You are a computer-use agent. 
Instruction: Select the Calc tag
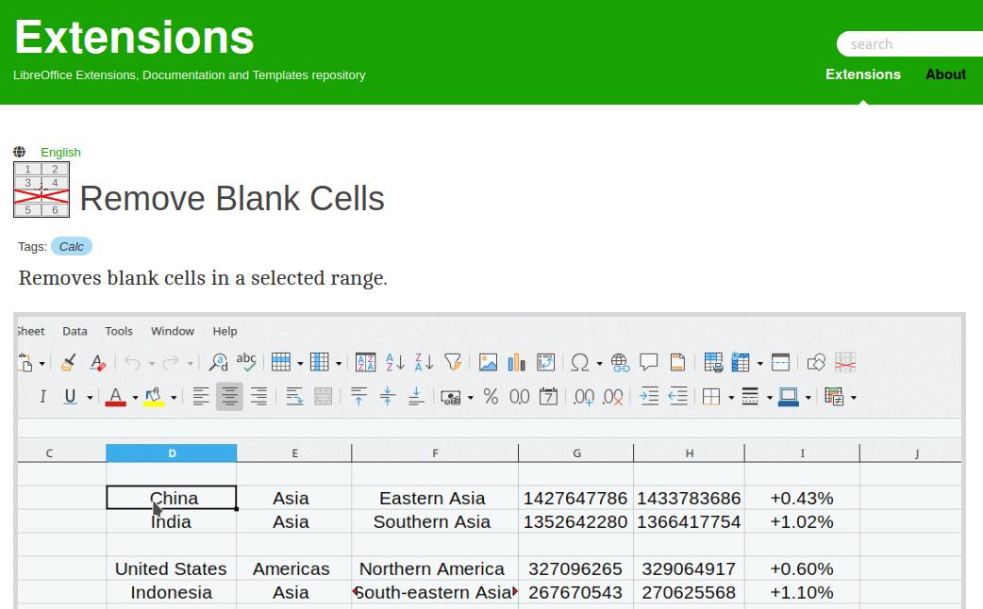point(72,246)
